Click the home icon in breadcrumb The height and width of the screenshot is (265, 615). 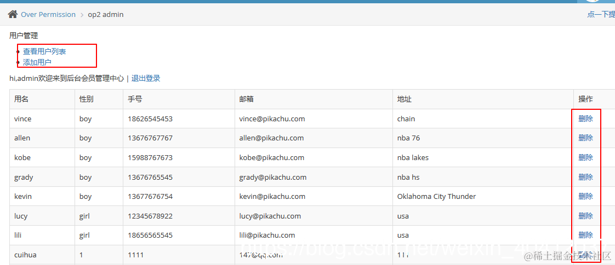(13, 14)
